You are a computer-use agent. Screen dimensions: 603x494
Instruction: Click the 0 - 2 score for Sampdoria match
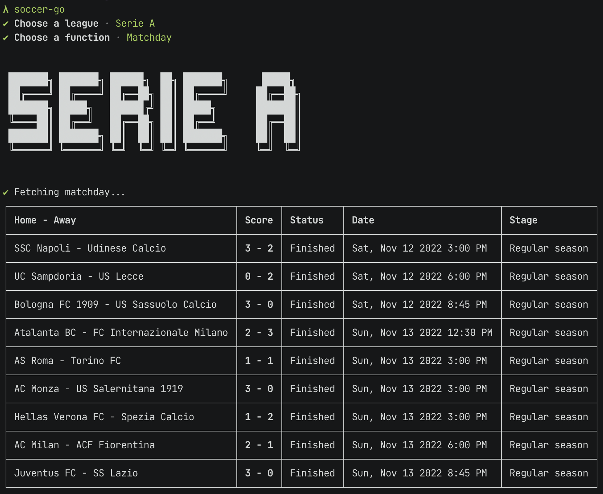(259, 277)
